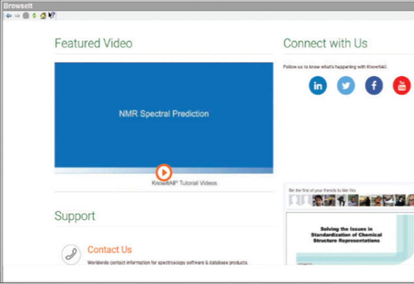The width and height of the screenshot is (414, 284).
Task: Click the phone icon beside Contact Us
Action: [x=71, y=254]
